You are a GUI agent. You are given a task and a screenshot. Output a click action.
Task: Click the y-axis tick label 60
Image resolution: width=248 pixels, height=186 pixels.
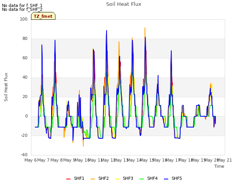tap(25, 58)
